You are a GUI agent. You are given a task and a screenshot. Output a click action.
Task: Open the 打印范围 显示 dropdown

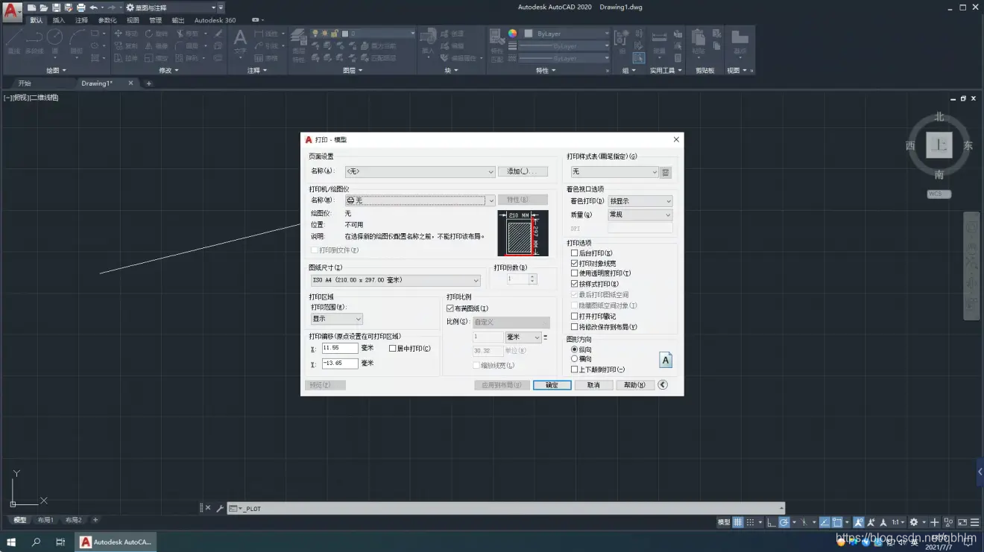coord(337,319)
